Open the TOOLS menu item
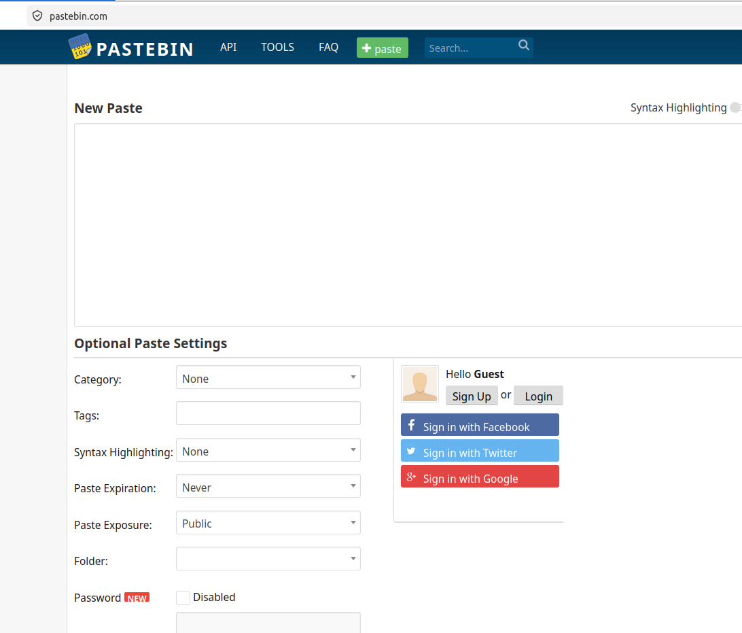The width and height of the screenshot is (742, 633). [x=277, y=48]
